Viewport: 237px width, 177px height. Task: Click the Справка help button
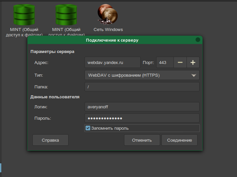[x=50, y=140]
